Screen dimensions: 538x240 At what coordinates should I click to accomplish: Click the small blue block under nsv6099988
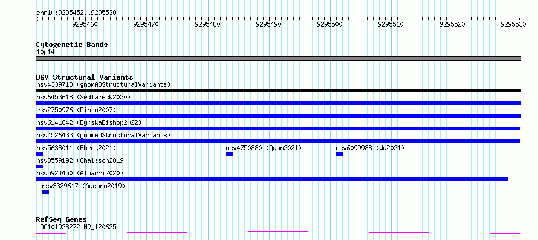tap(339, 154)
